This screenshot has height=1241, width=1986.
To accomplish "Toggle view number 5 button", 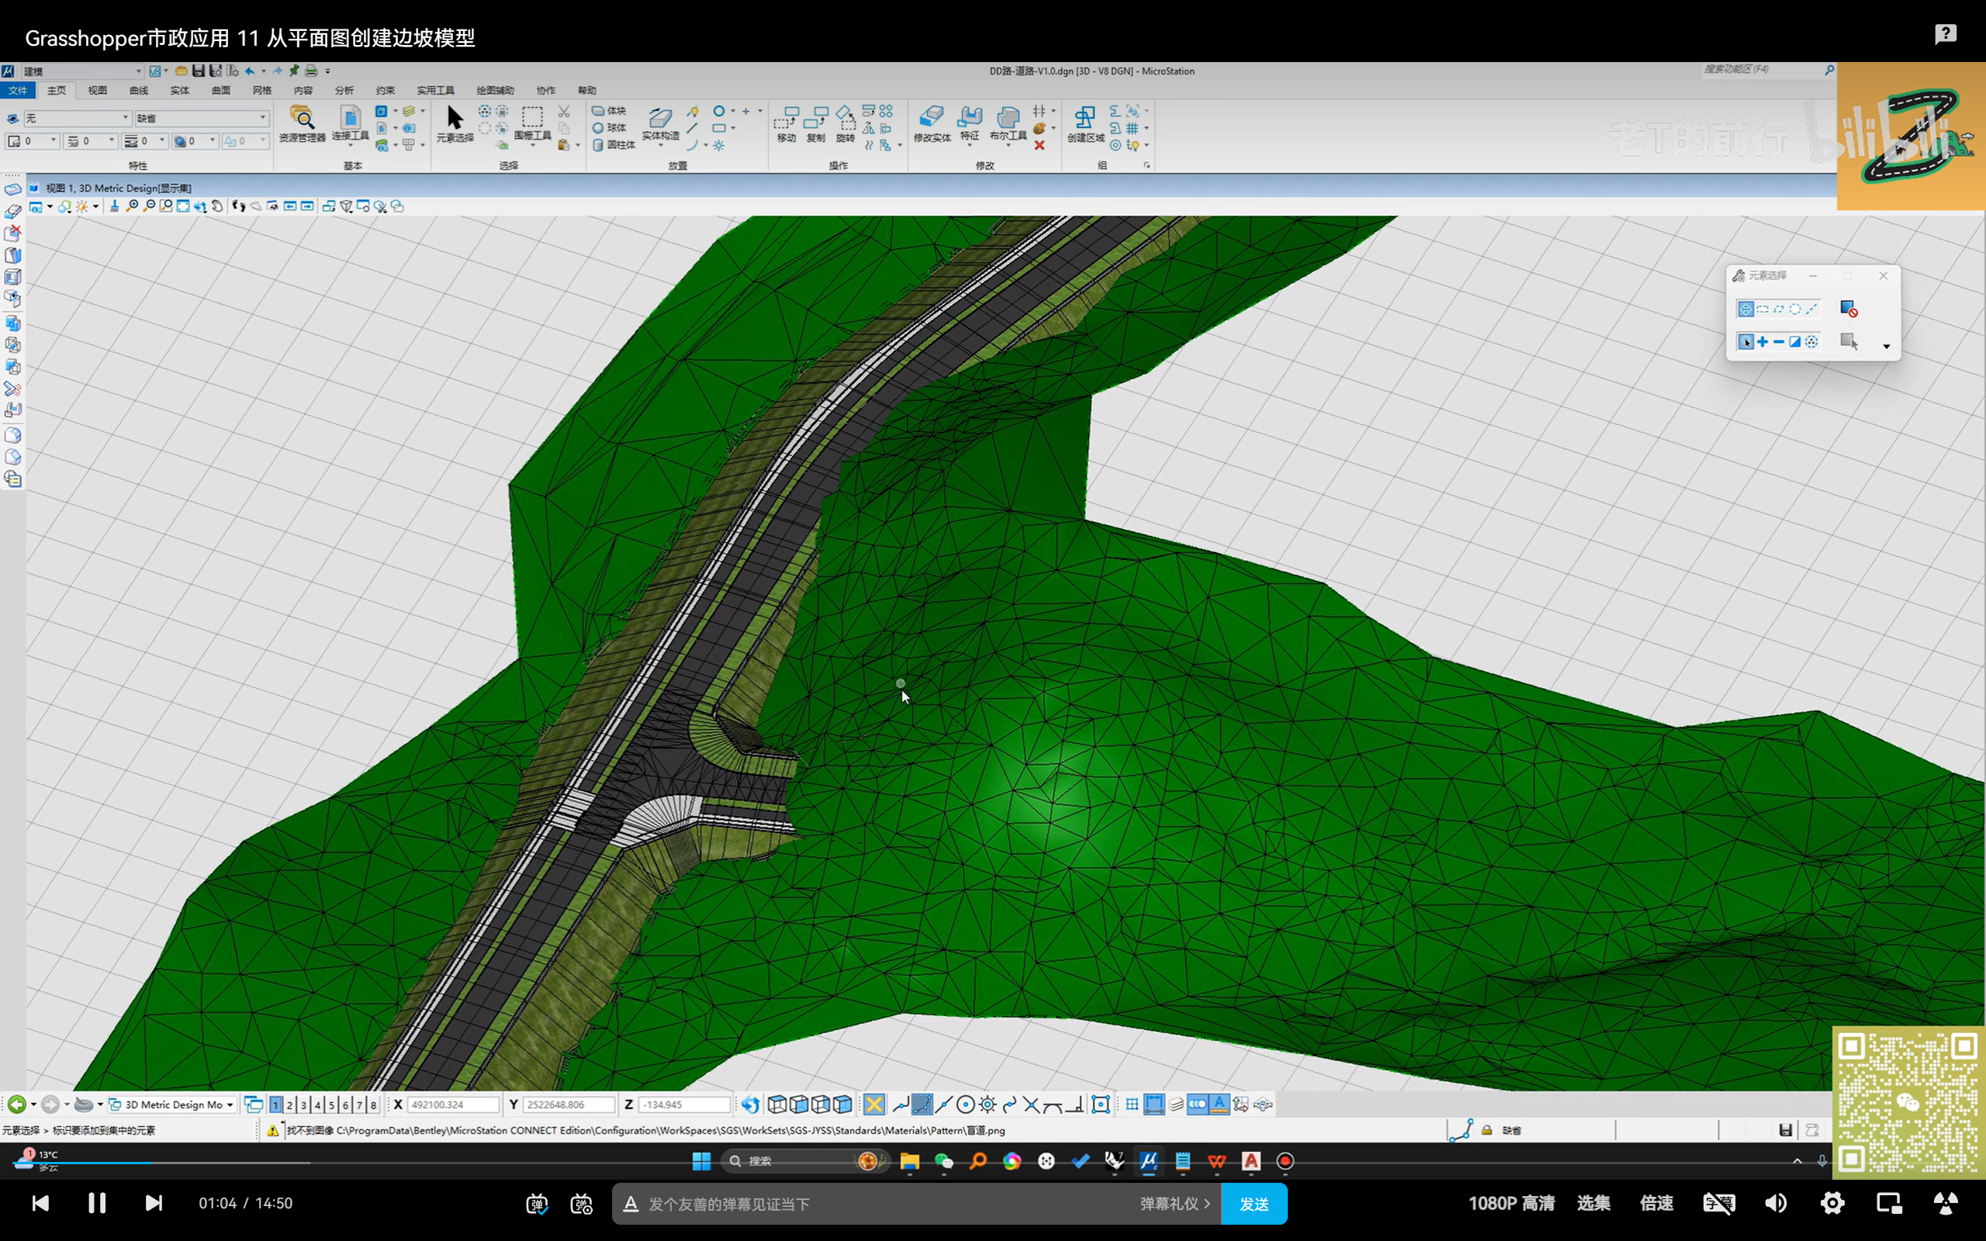I will pos(331,1104).
